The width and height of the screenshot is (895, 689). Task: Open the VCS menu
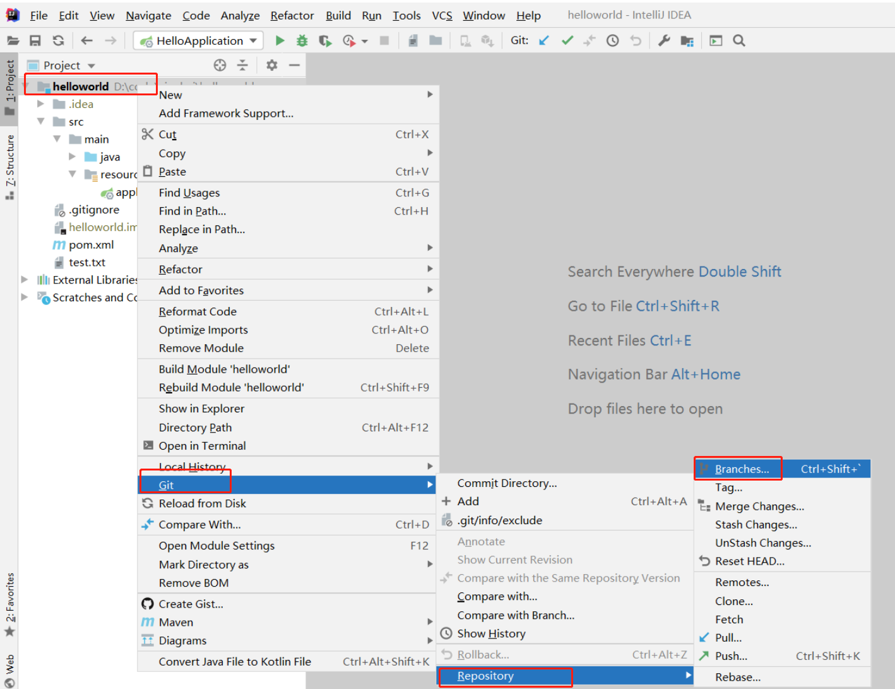[442, 15]
